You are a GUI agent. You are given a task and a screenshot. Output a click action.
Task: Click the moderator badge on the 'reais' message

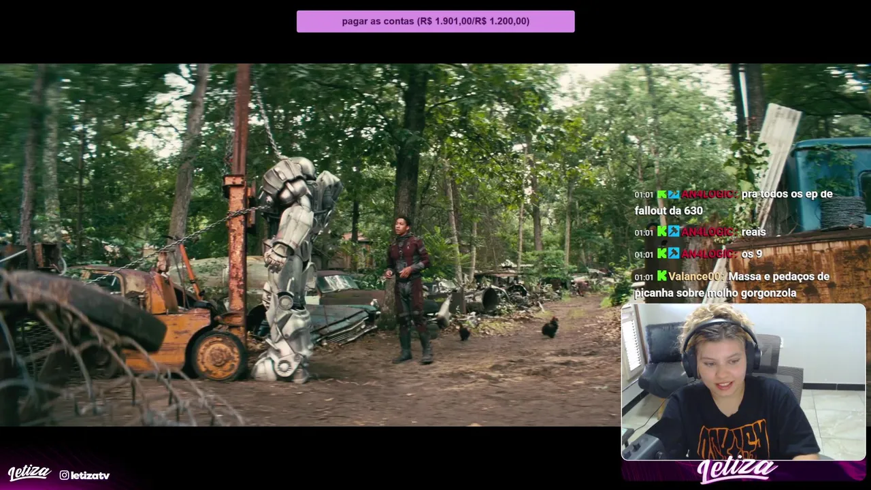[x=674, y=232]
